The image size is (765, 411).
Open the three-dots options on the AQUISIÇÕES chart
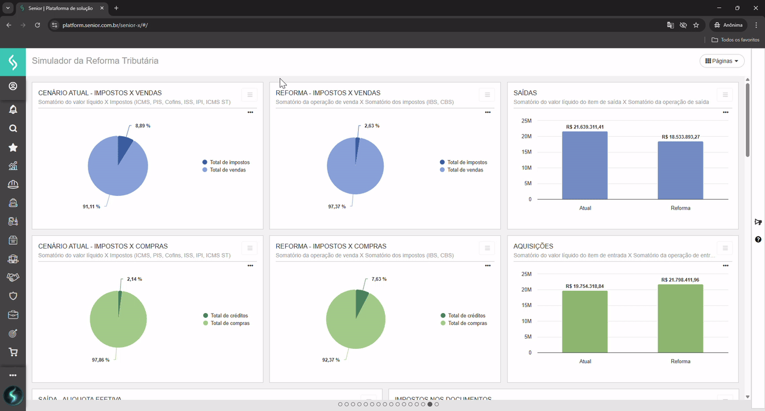coord(726,265)
